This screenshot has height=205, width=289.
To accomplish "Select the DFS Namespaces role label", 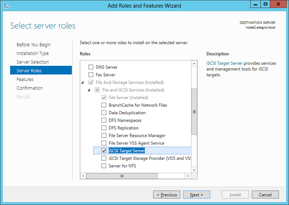I will (x=125, y=120).
